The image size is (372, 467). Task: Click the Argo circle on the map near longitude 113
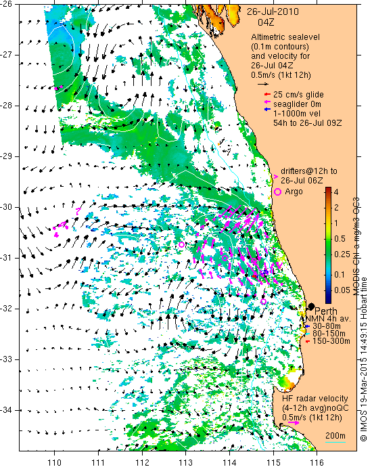tap(181, 245)
